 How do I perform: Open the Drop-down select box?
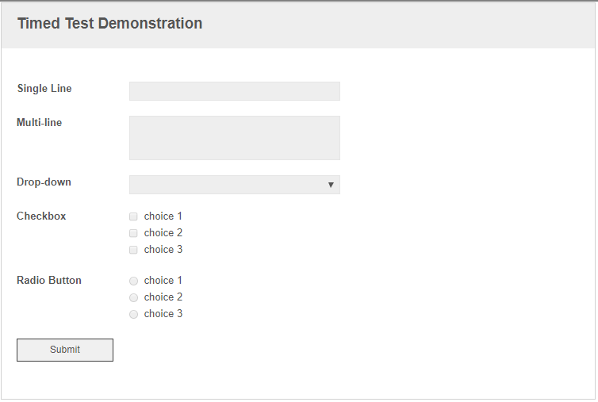tap(235, 185)
